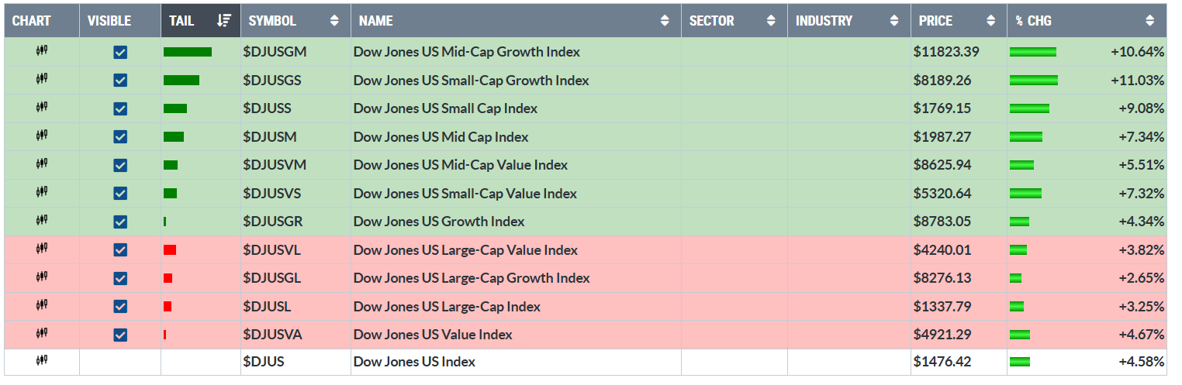Open chart icon in $DJUSS row
1182x385 pixels.
pyautogui.click(x=42, y=108)
